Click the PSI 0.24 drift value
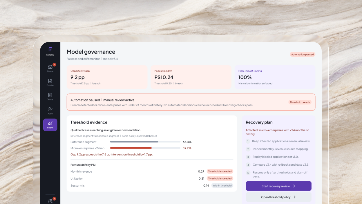Viewport: 362px width, 204px height. coord(164,77)
